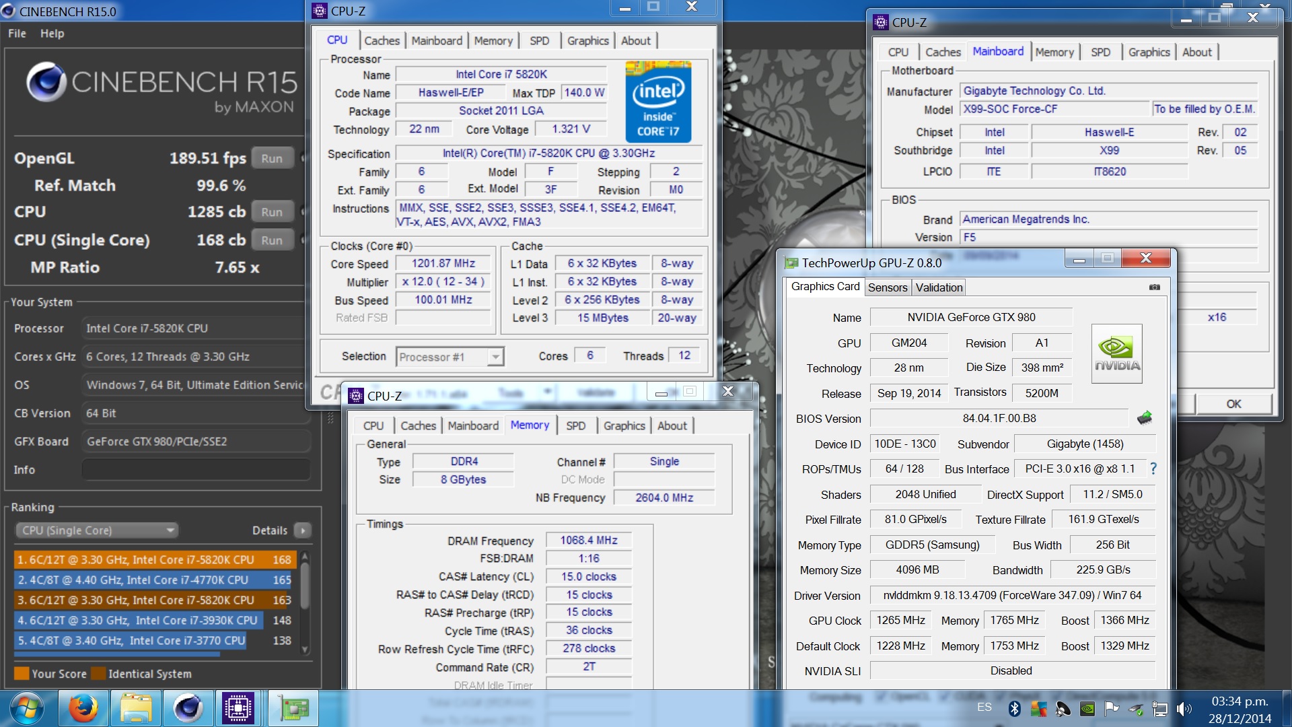Click the GPU-Z screenshot camera icon
Image resolution: width=1292 pixels, height=727 pixels.
click(1155, 287)
